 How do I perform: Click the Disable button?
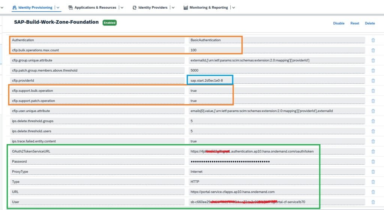coord(338,23)
